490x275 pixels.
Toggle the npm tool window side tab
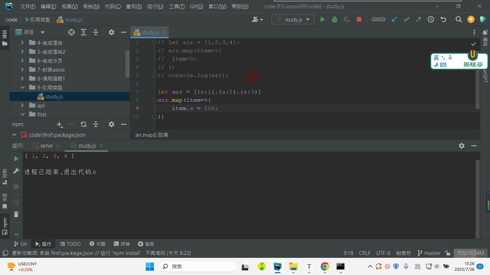(x=5, y=225)
